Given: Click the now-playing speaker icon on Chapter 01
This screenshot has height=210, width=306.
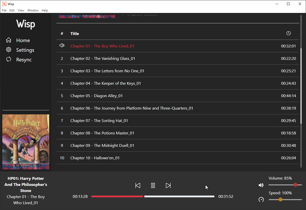Looking at the screenshot, I should click(62, 45).
